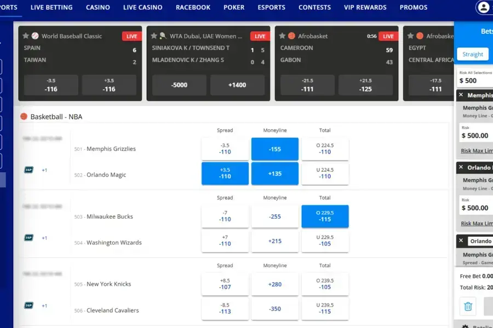Remove Orlando moneyline bet from slip

point(461,167)
